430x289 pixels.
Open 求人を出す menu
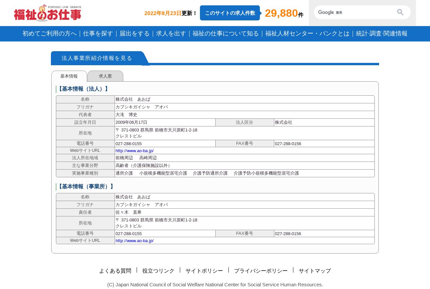(171, 33)
